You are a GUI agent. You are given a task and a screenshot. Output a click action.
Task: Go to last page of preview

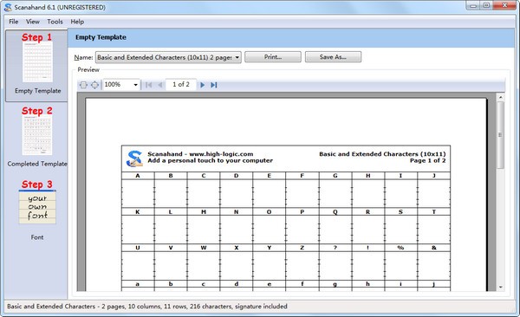pyautogui.click(x=214, y=85)
